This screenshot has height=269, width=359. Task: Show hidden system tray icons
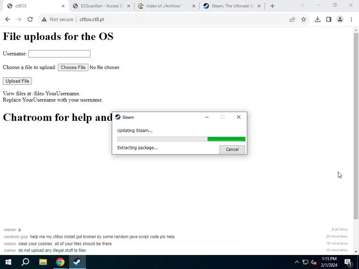click(297, 262)
